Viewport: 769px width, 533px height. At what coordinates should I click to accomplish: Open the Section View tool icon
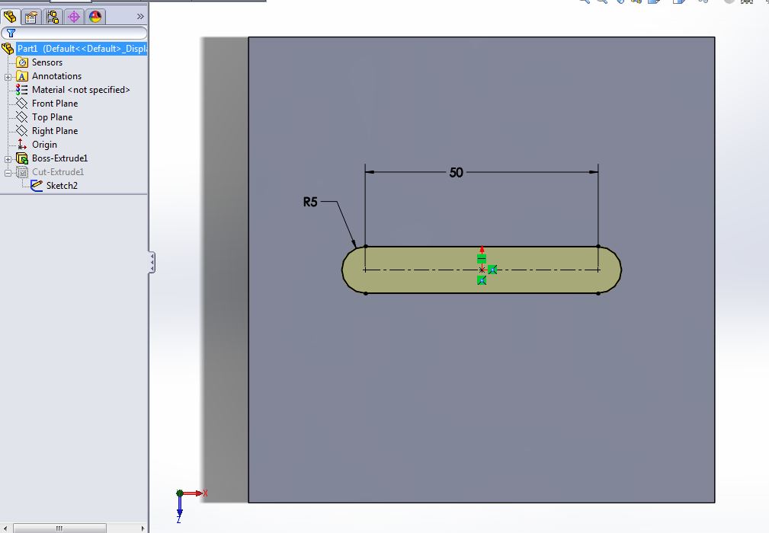[635, 3]
